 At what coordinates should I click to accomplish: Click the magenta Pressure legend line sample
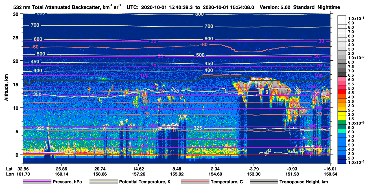point(37,182)
